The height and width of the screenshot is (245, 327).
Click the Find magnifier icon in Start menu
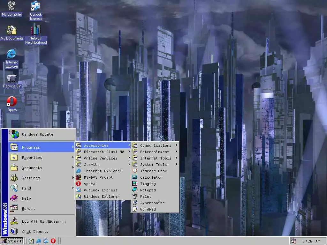[x=14, y=188]
